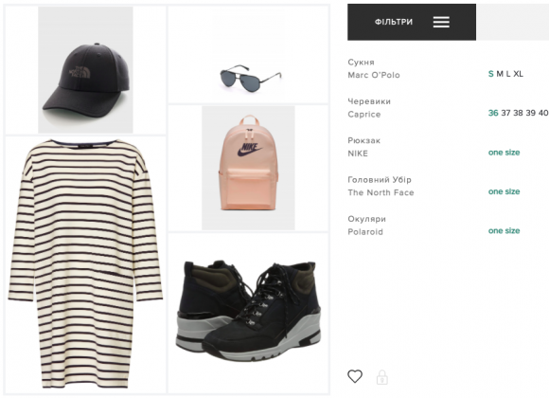
Task: Open the Caprice brand link
Action: pos(364,115)
